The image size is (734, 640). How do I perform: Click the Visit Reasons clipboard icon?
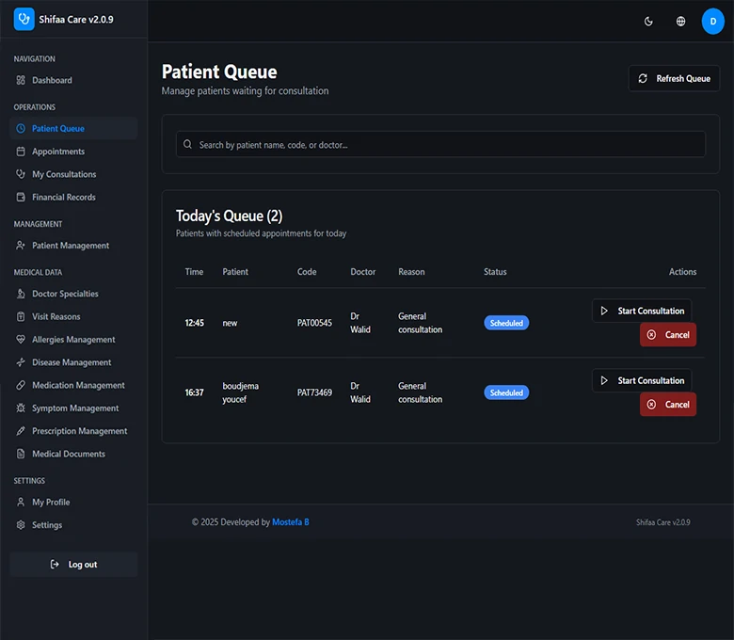[x=21, y=316]
